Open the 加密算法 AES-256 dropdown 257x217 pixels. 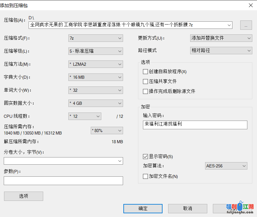pyautogui.click(x=226, y=166)
